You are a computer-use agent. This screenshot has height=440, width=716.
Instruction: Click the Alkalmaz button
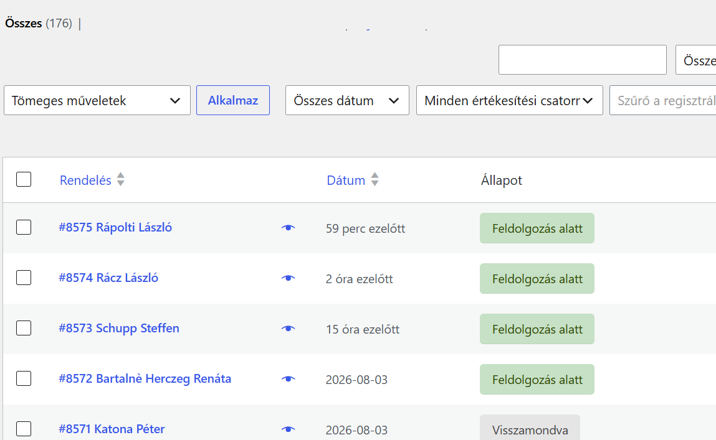point(233,100)
